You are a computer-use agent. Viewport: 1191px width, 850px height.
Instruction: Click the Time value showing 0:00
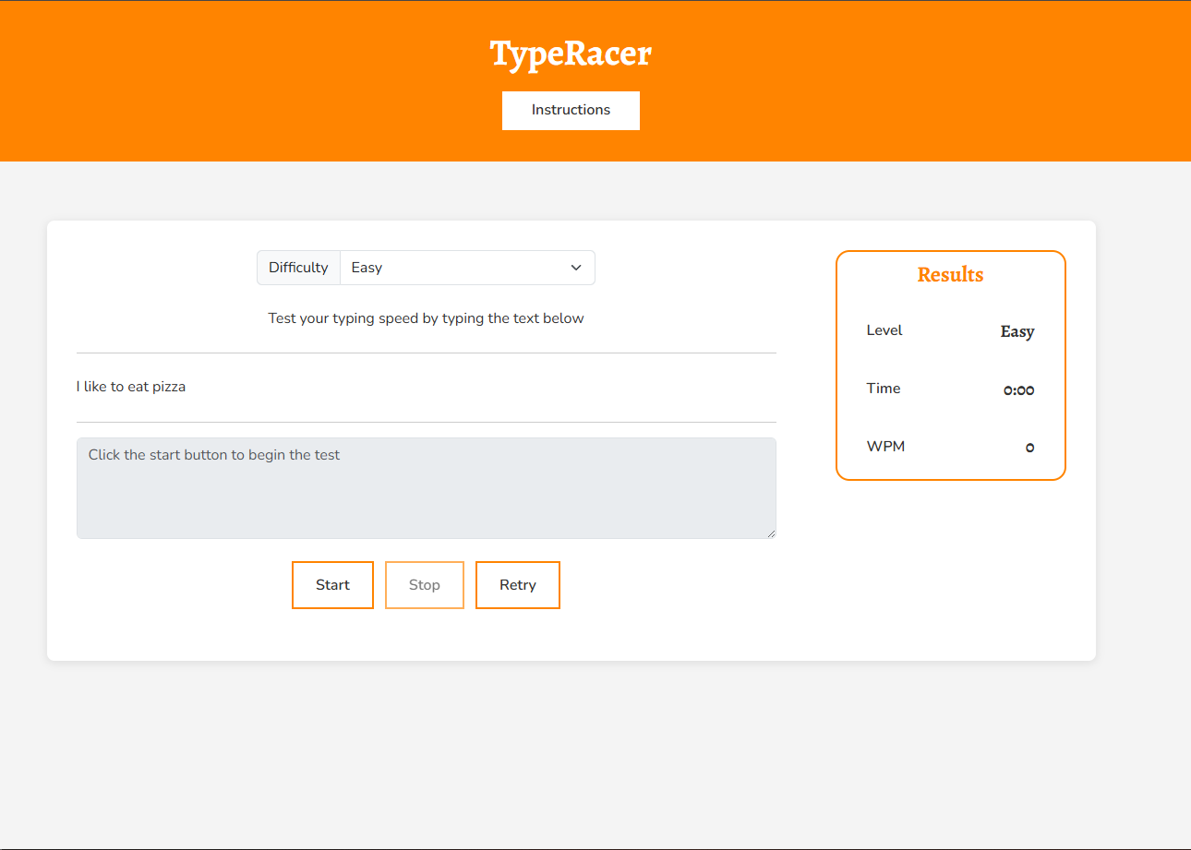[x=1018, y=389]
